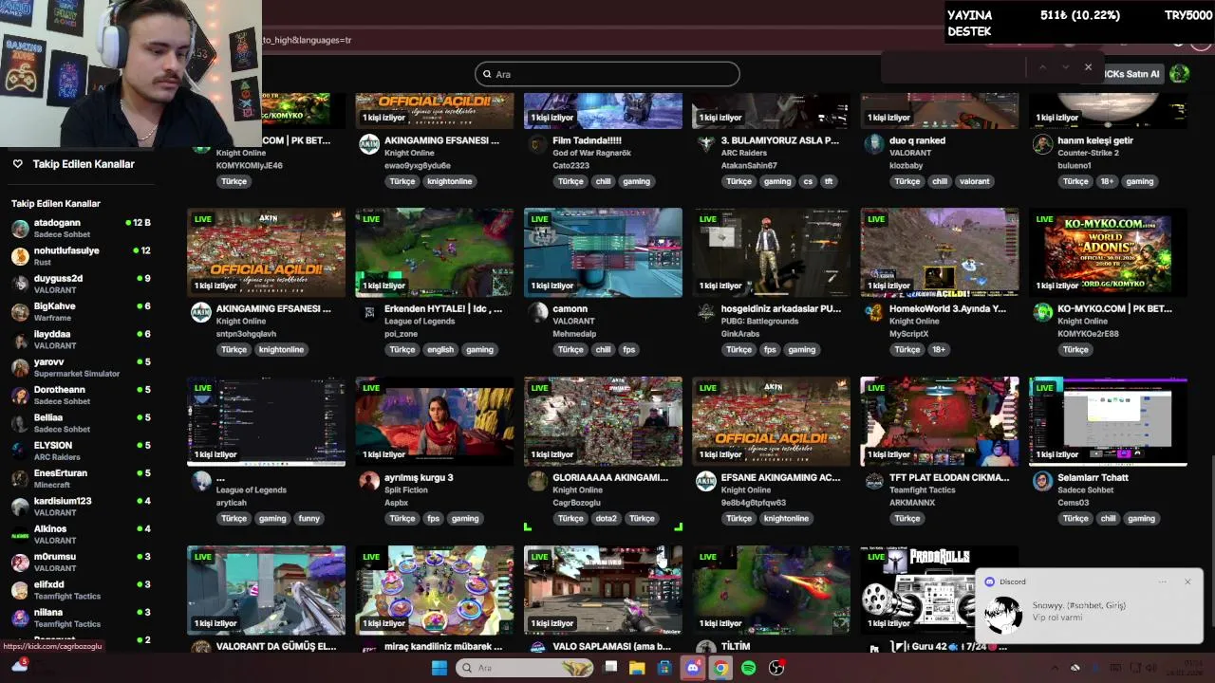Open the poi_zone streamer avatar
This screenshot has width=1215, height=683.
[369, 313]
